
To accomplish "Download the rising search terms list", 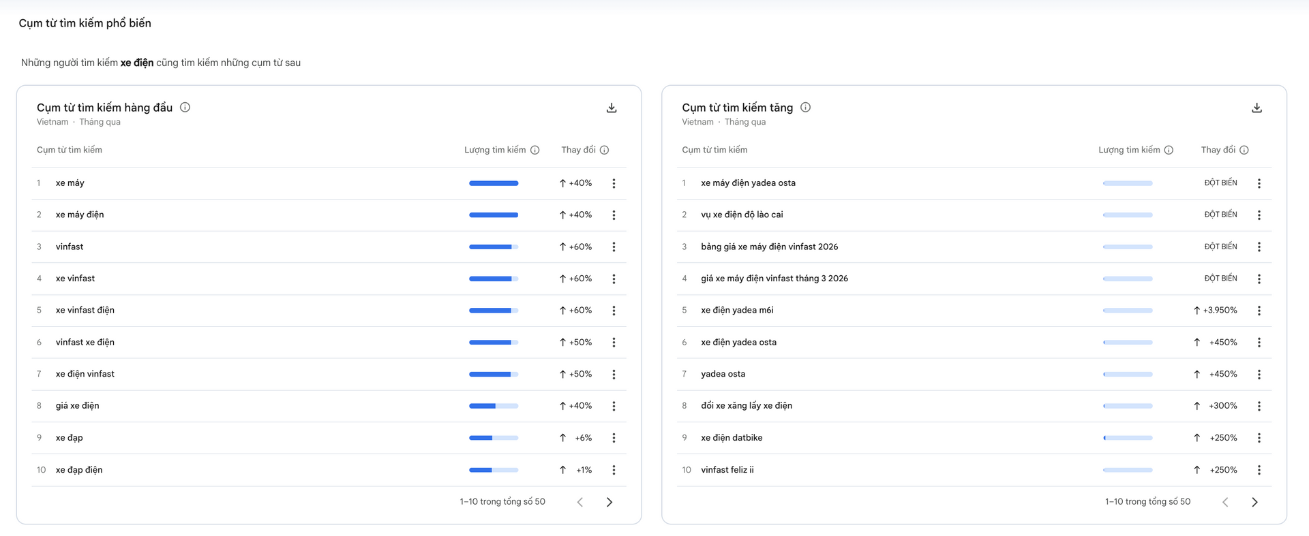I will coord(1257,108).
